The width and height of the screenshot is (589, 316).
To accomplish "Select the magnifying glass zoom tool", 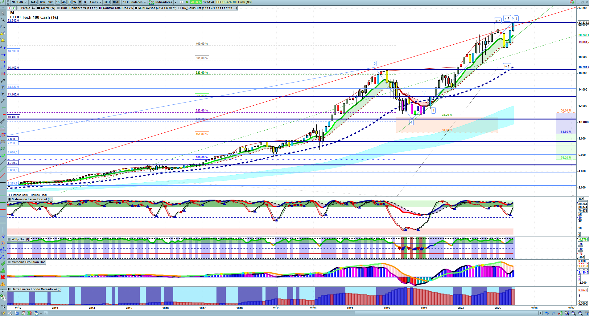I will (3, 20).
